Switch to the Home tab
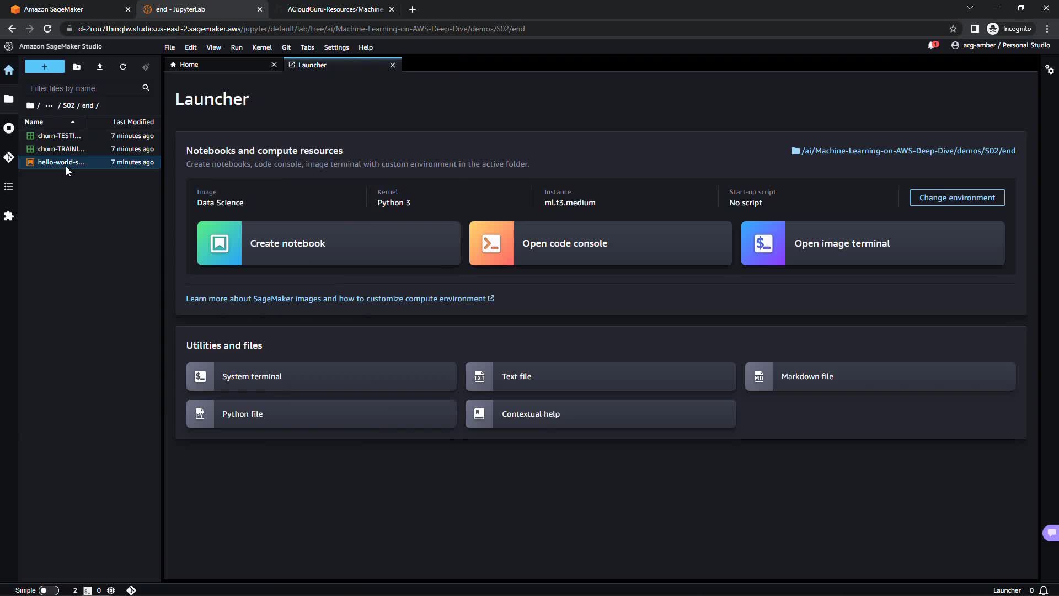Screen dimensions: 1059x596 [189, 65]
